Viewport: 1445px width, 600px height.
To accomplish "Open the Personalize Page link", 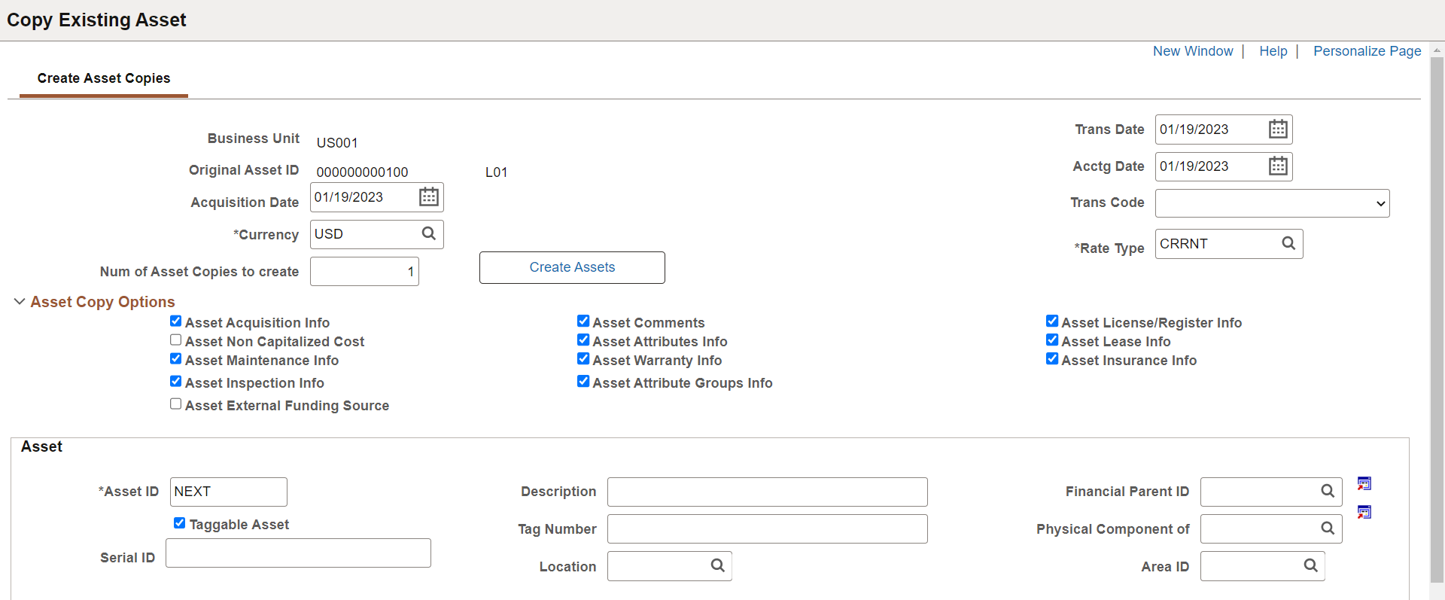I will (x=1367, y=51).
